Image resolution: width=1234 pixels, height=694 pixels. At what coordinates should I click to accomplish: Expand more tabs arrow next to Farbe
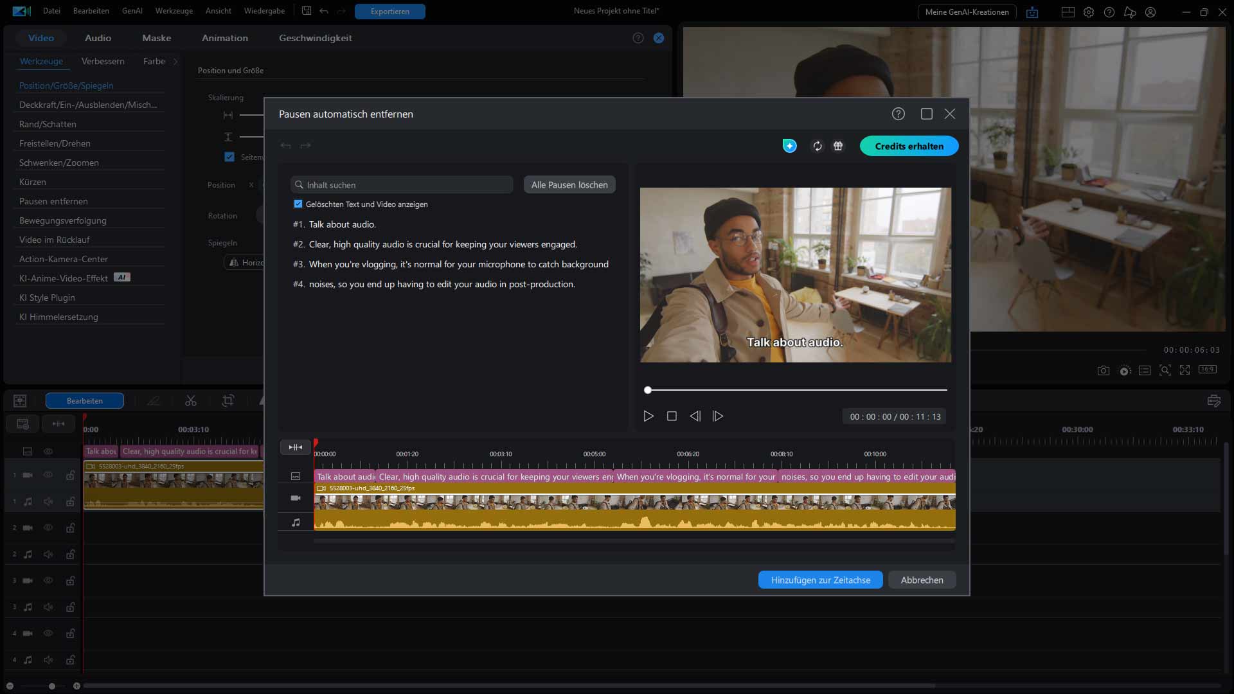coord(175,62)
